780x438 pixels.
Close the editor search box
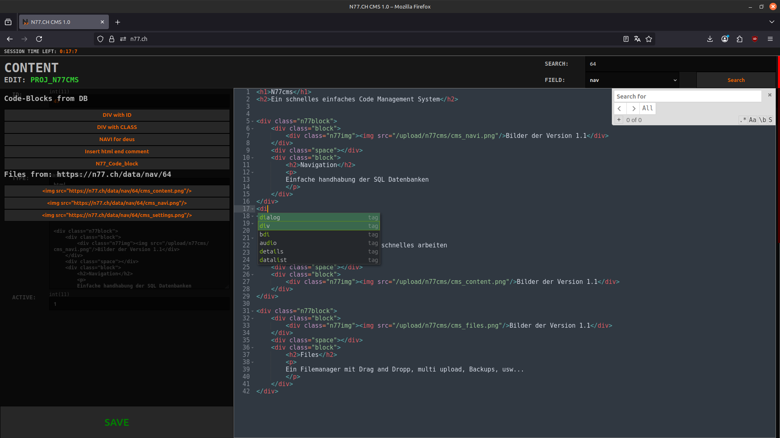click(x=769, y=95)
